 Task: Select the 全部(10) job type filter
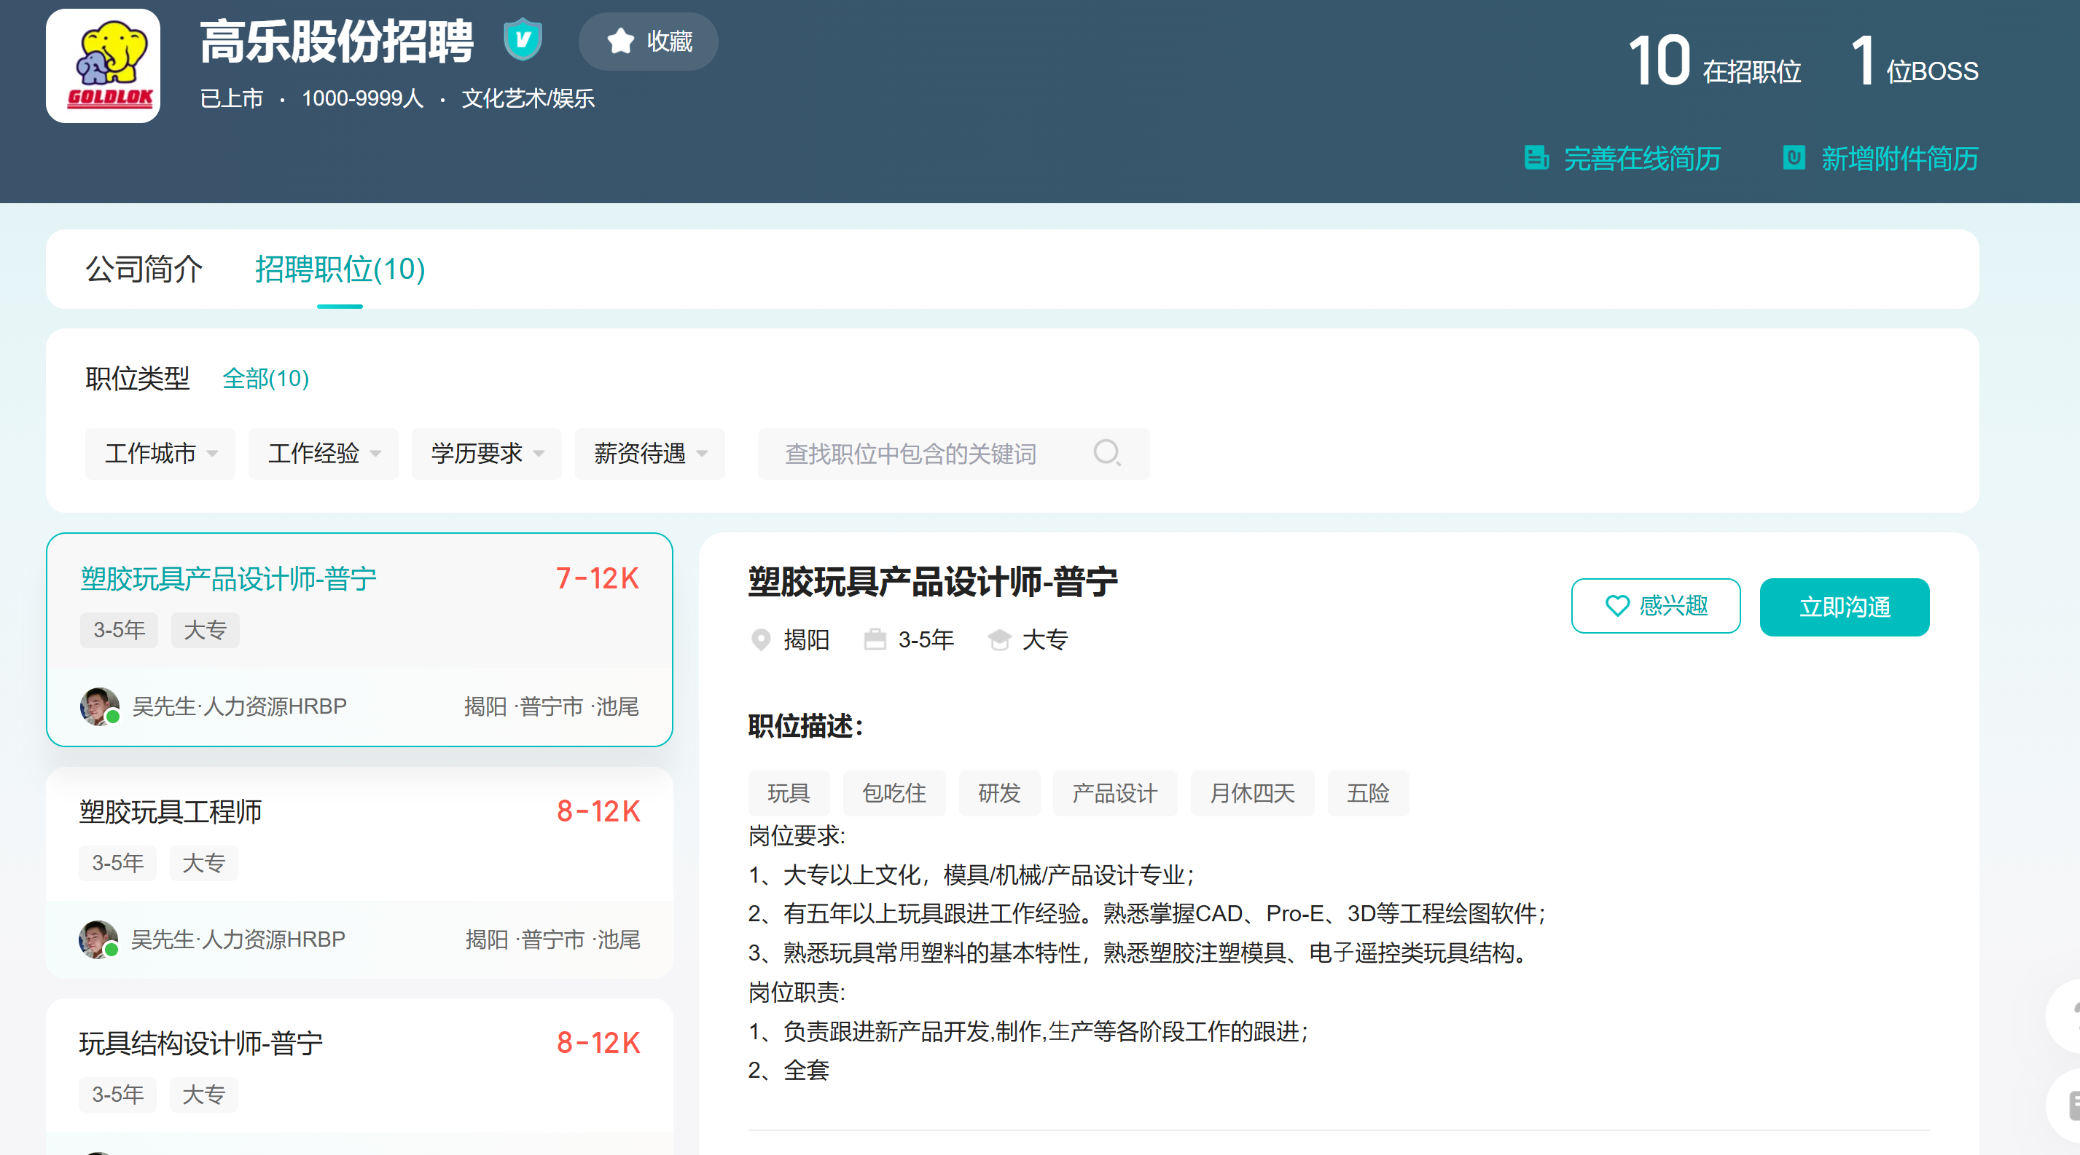tap(266, 378)
